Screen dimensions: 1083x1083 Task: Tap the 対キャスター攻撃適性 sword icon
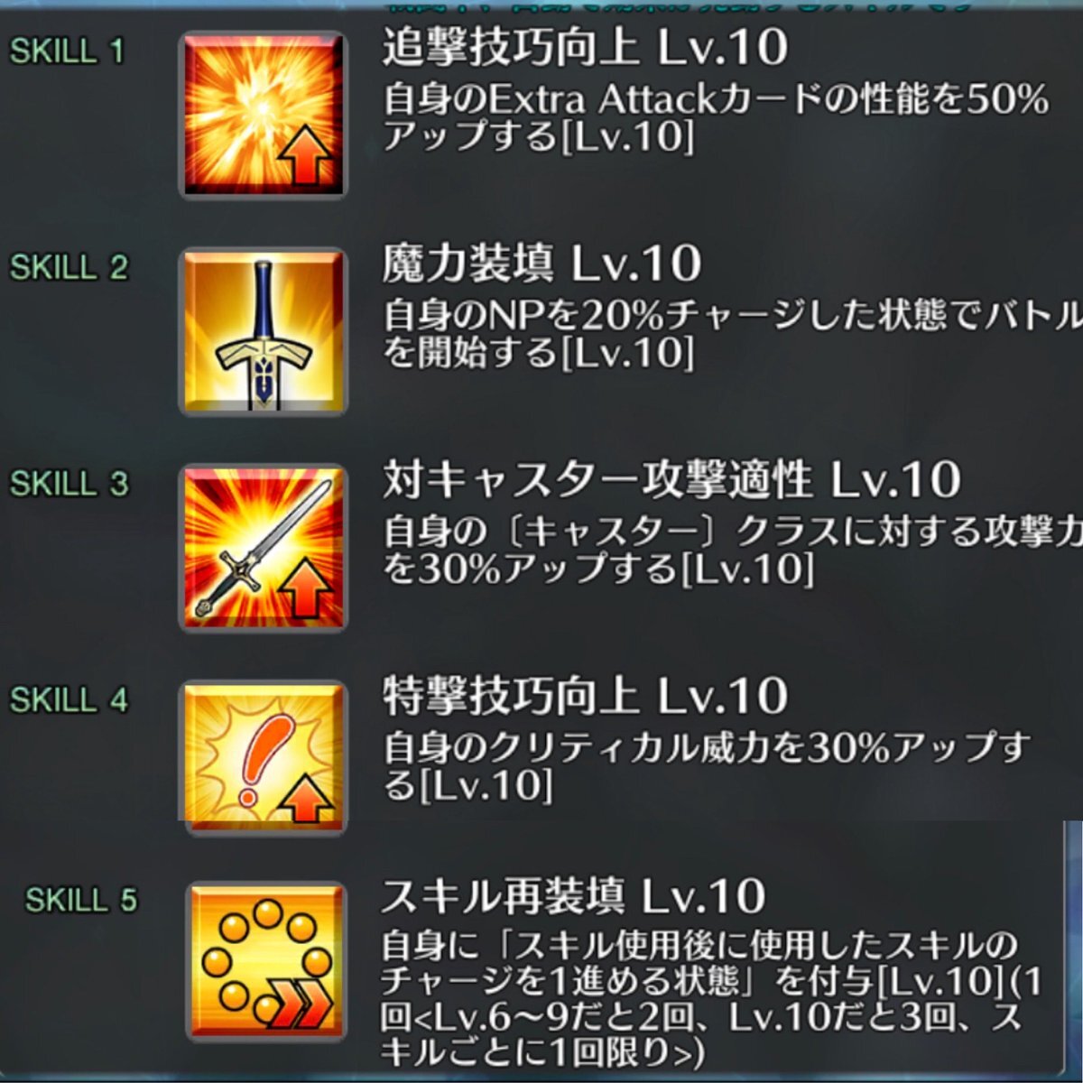tap(264, 549)
